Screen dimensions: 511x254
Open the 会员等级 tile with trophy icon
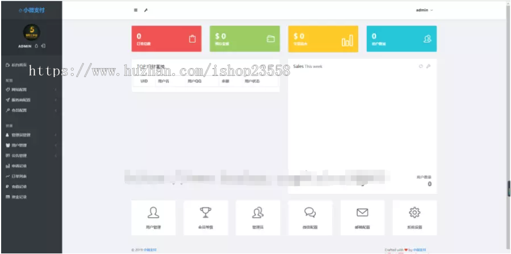pos(206,218)
